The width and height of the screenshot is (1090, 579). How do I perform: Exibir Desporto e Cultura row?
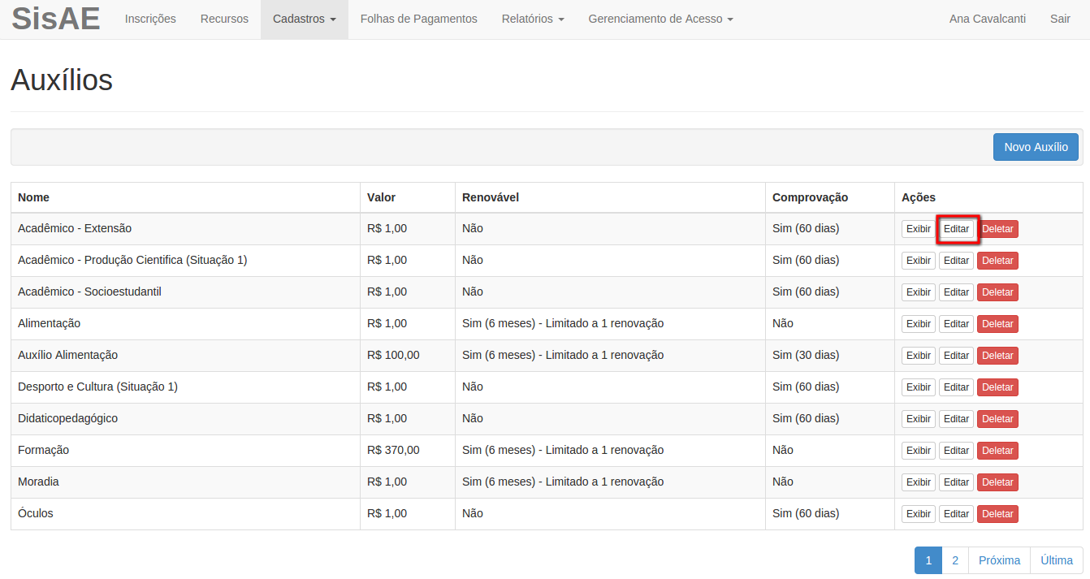pyautogui.click(x=919, y=387)
